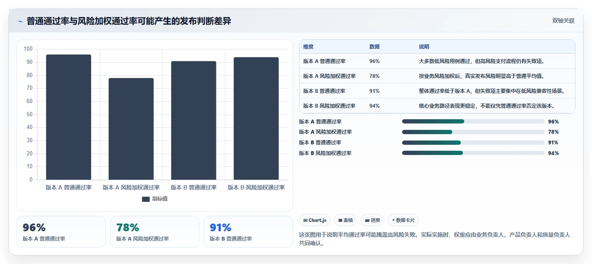Click table cell 版本 A 风险加权通过率

329,76
